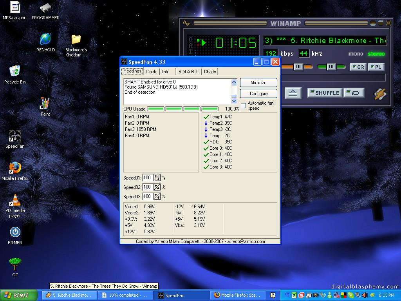Click the Speed01 spinner arrows
The width and height of the screenshot is (401, 301).
(x=157, y=178)
